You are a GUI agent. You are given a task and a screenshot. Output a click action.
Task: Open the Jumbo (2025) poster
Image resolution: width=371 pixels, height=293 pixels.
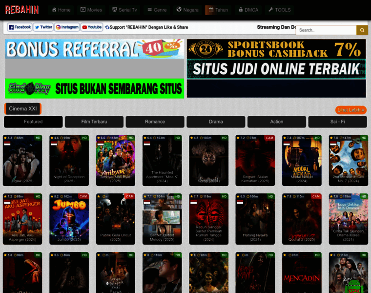[69, 219]
